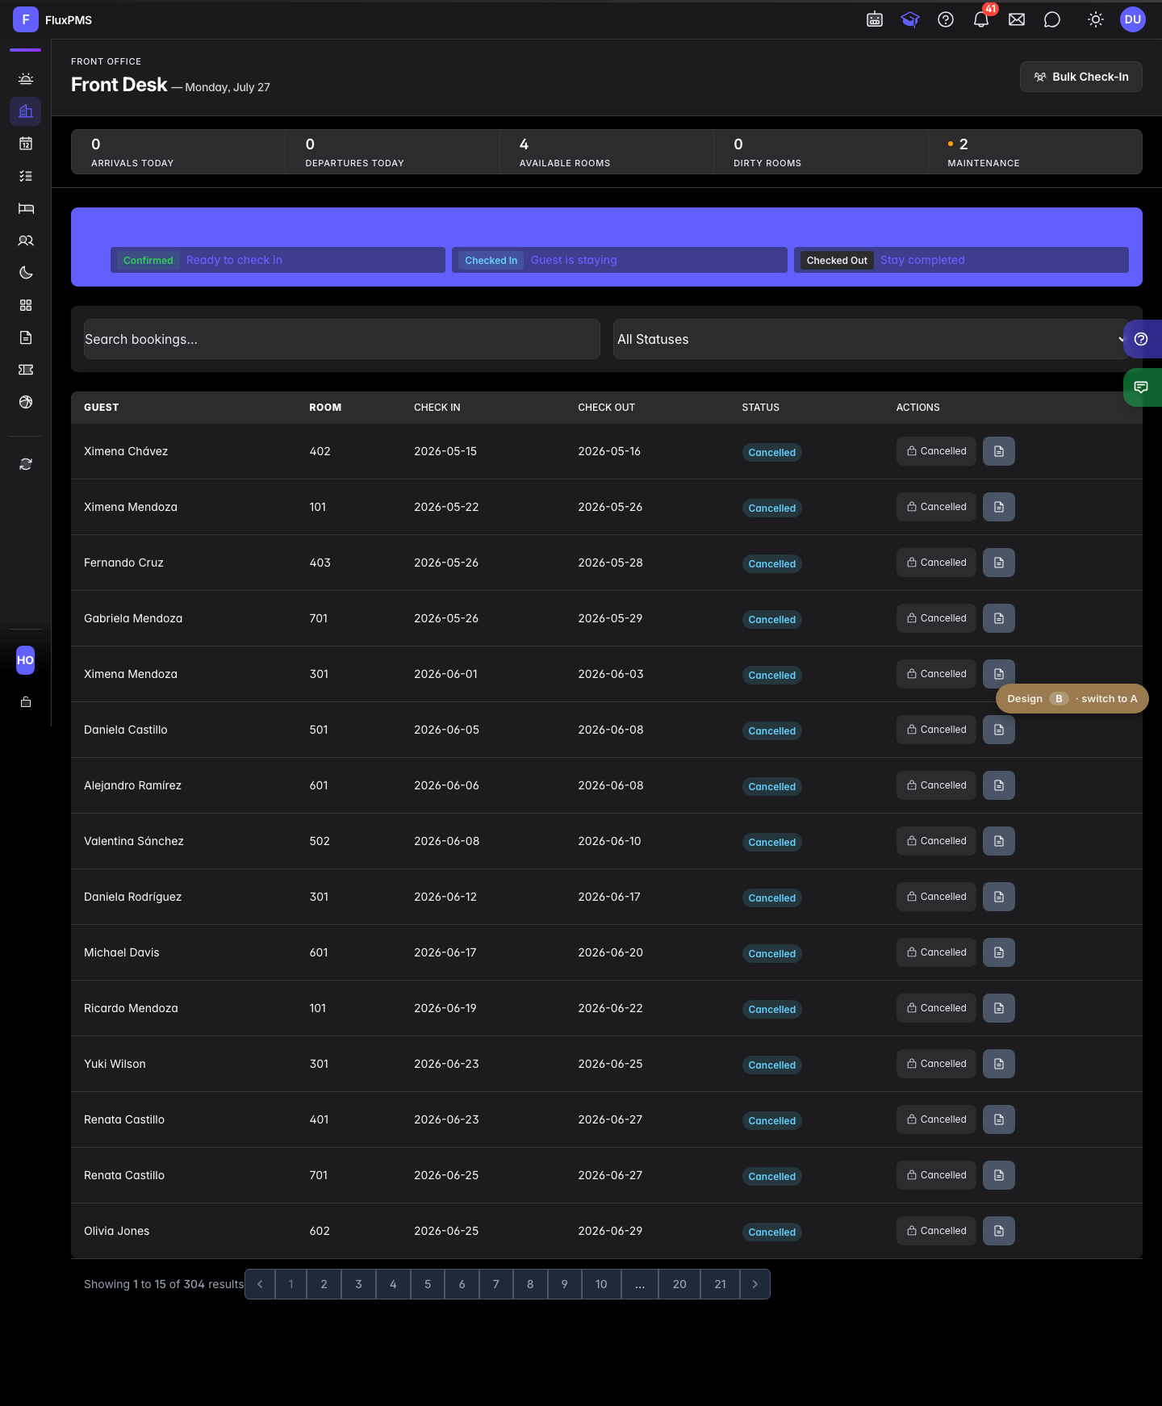Click the graduation cap training icon
Viewport: 1162px width, 1406px height.
coord(910,19)
